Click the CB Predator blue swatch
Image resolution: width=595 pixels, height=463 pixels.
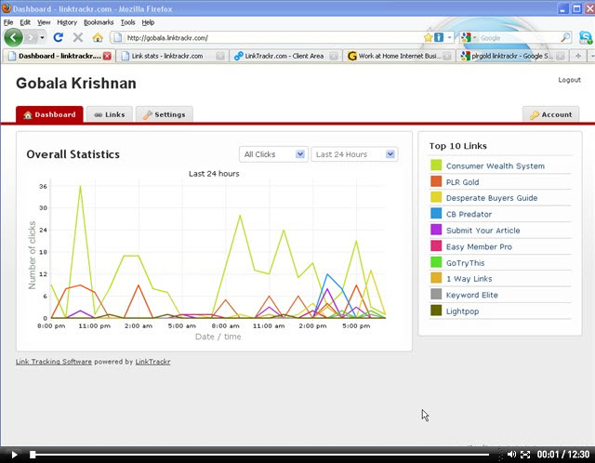(436, 213)
